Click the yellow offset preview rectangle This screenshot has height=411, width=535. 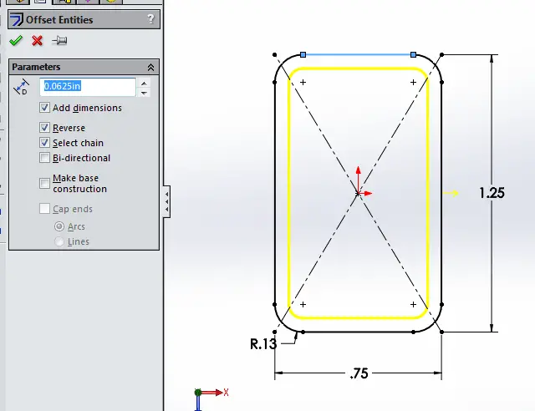click(359, 68)
